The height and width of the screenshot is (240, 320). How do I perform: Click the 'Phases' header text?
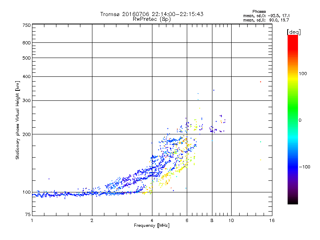click(x=259, y=12)
